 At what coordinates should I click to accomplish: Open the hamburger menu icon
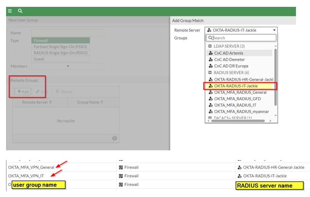click(10, 11)
